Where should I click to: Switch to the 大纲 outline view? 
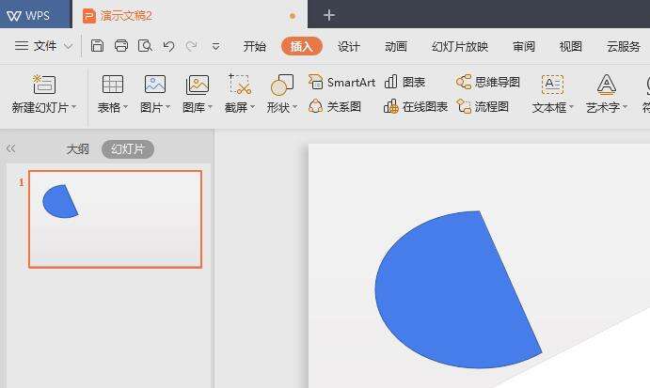click(77, 149)
